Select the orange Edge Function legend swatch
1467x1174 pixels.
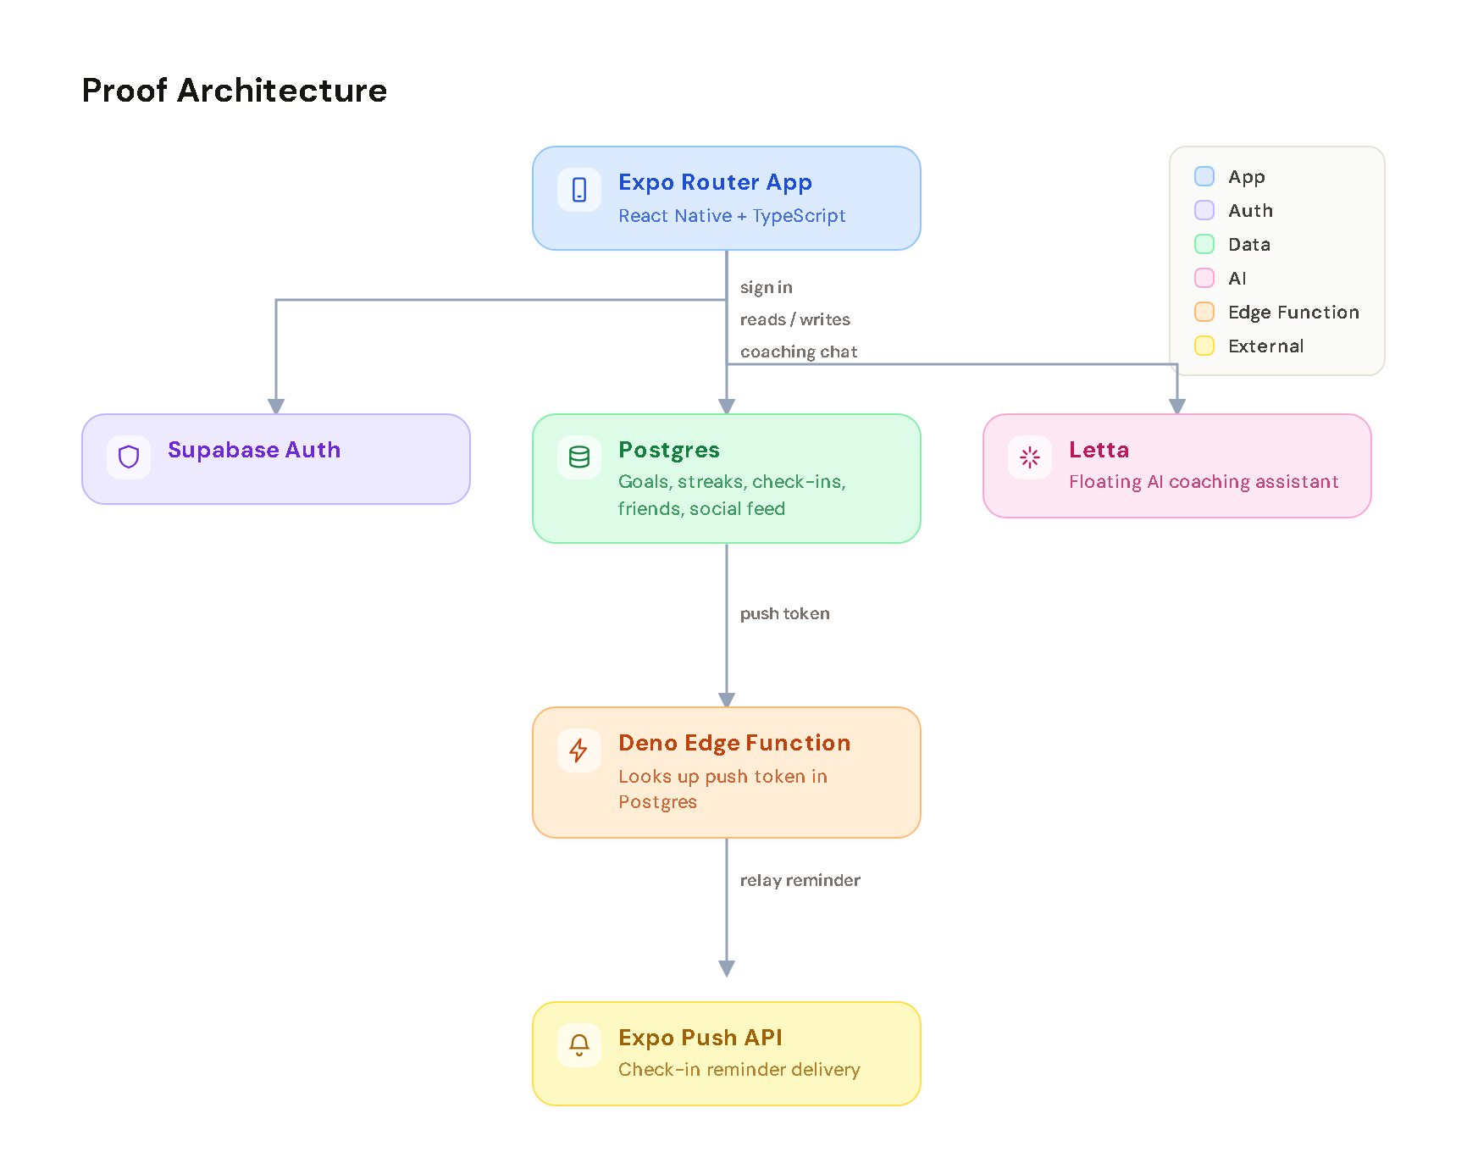coord(1204,312)
